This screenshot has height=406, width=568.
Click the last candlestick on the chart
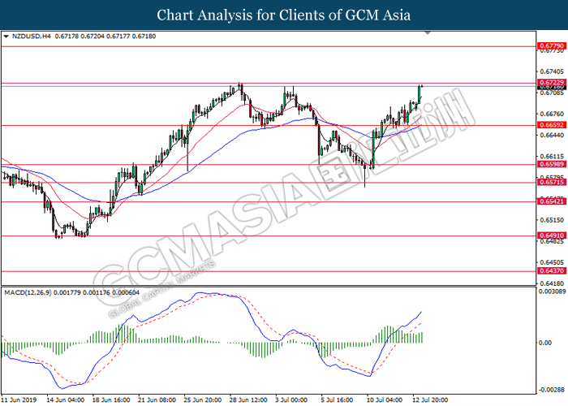click(422, 91)
